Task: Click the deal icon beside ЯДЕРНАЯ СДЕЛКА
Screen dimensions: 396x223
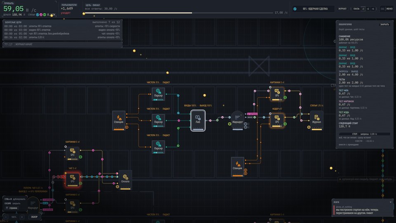Action: [295, 9]
